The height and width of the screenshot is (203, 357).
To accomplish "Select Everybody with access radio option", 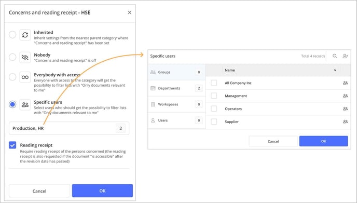I will point(12,77).
